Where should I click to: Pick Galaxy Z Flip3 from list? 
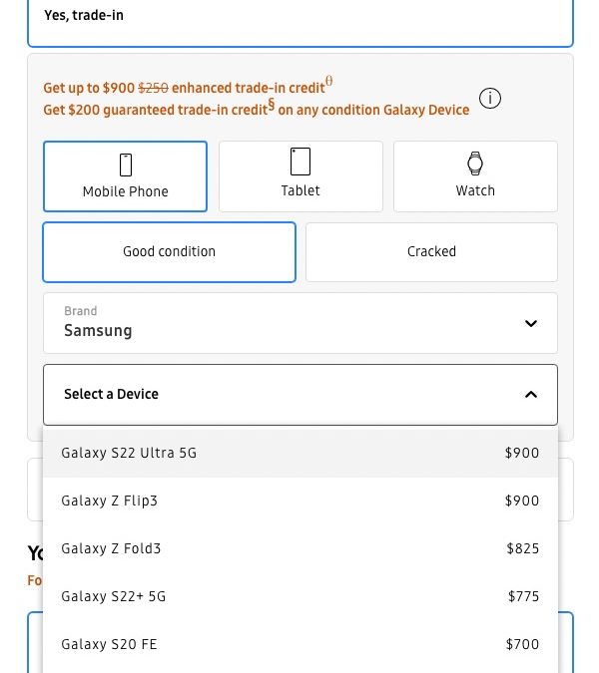tap(299, 501)
